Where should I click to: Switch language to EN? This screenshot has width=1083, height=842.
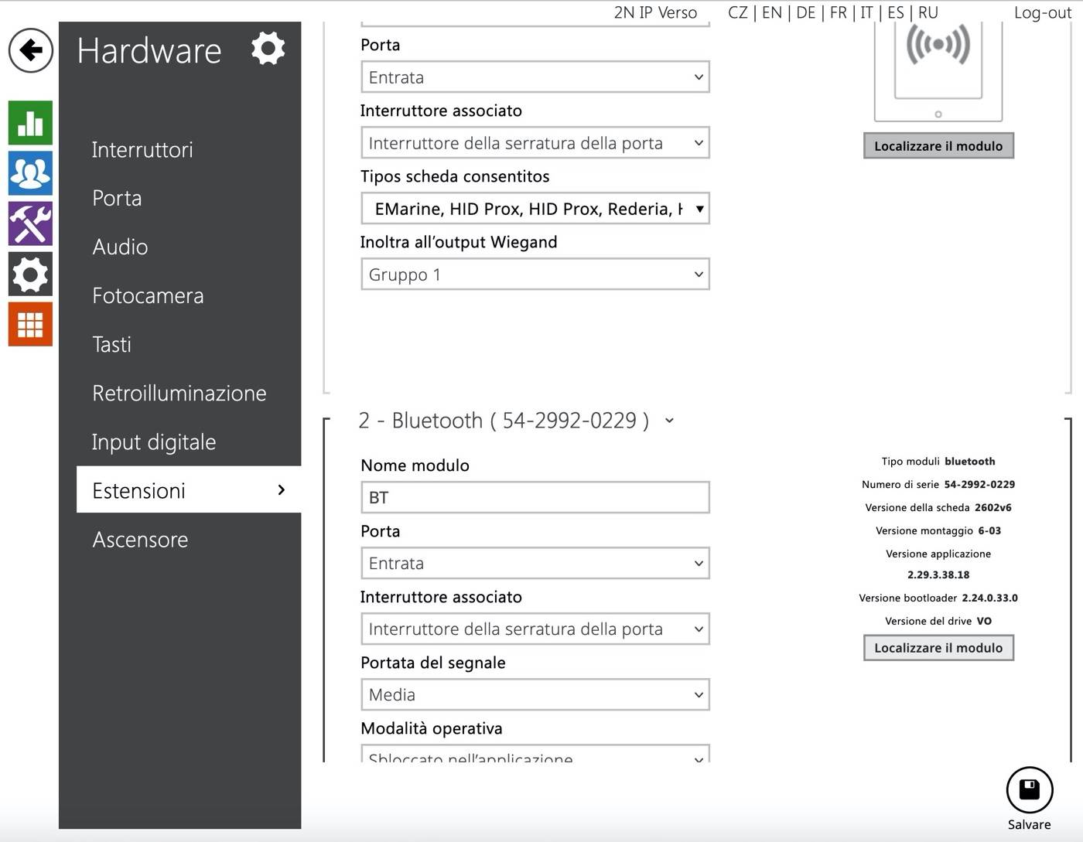click(772, 12)
